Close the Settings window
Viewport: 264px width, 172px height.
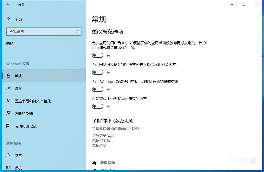(x=256, y=4)
